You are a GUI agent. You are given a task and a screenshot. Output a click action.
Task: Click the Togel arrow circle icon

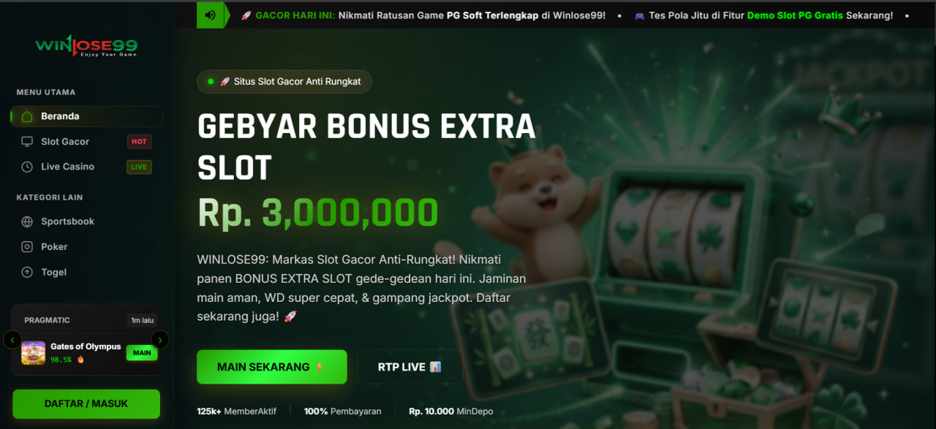27,272
